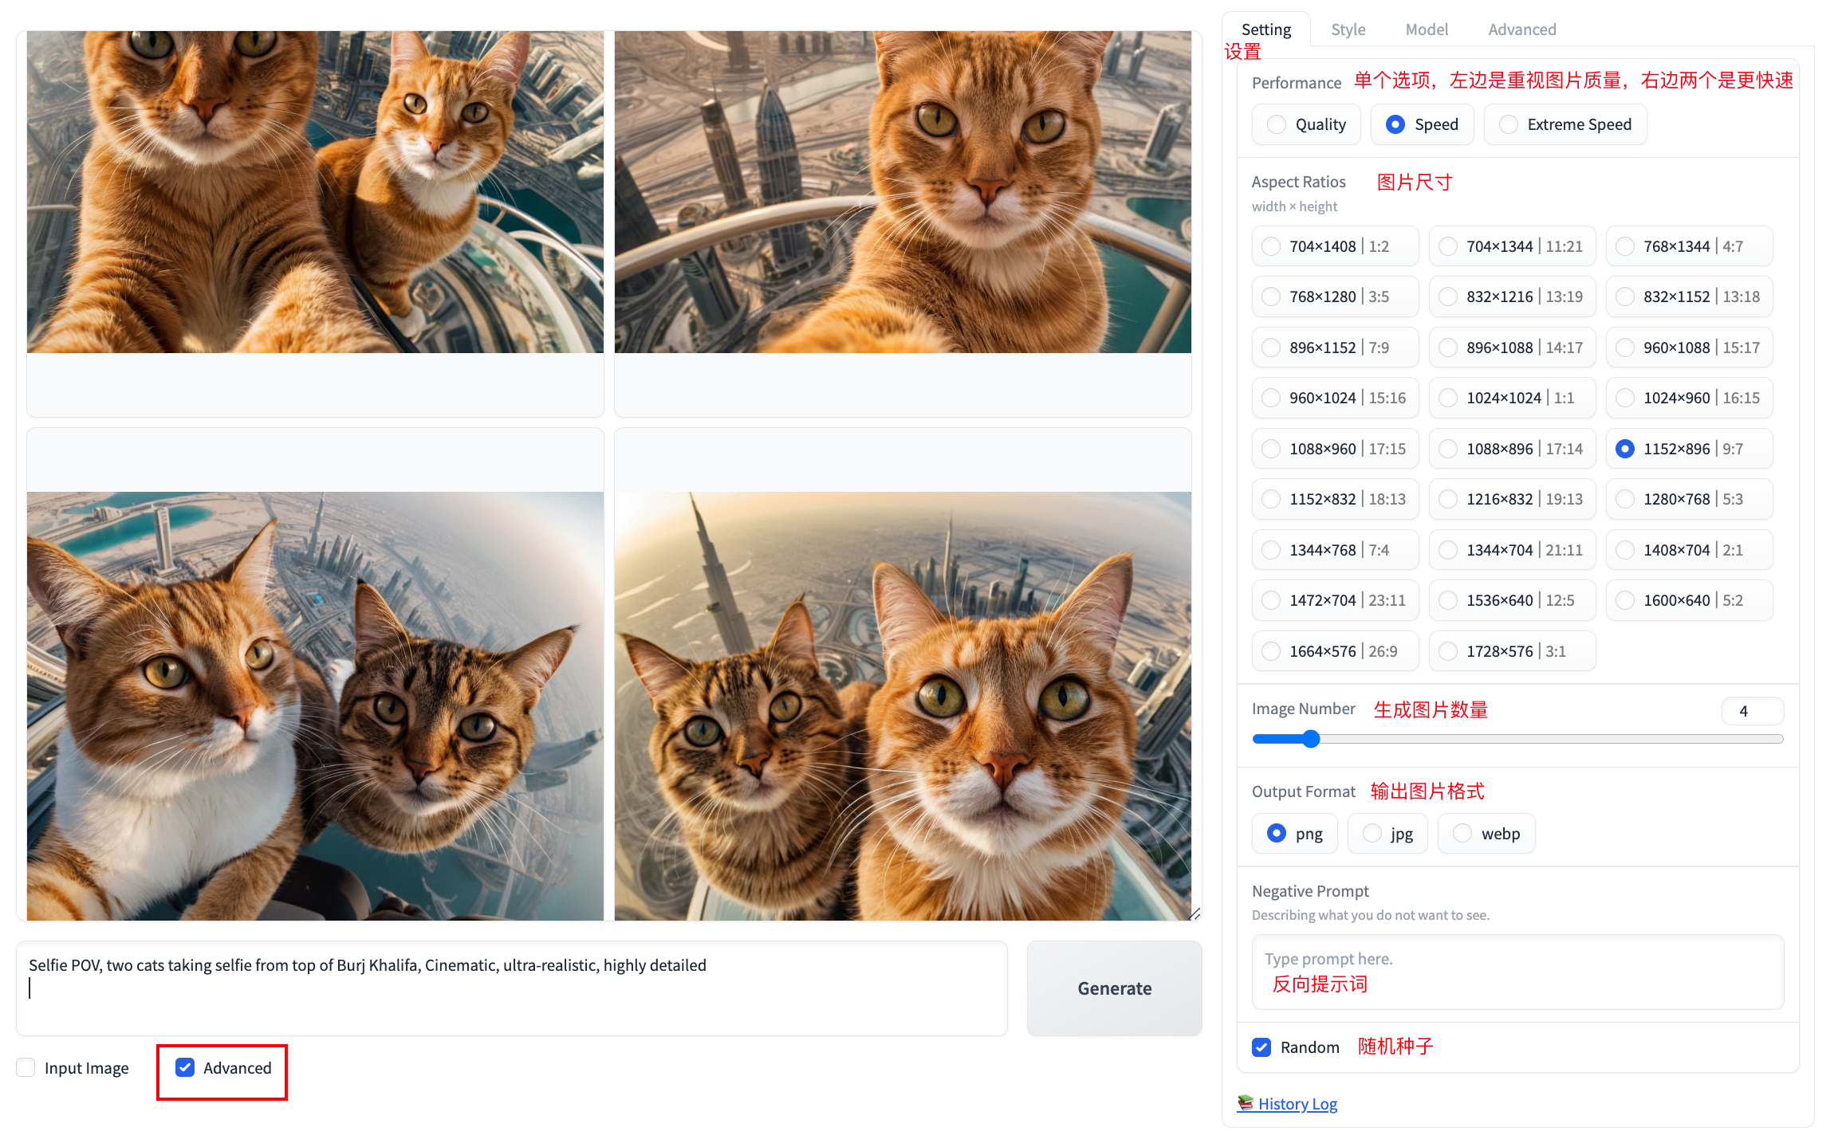Enable the Input Image checkbox
1842x1143 pixels.
pos(26,1067)
